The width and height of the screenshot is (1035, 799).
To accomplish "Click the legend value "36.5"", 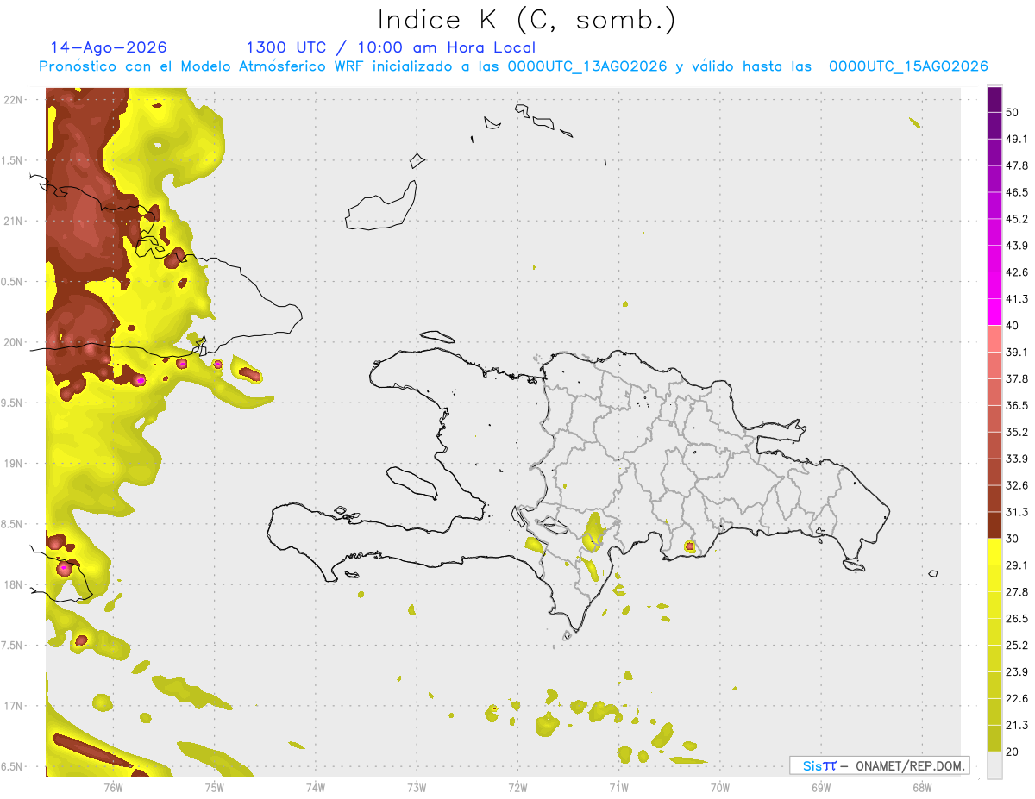I will pyautogui.click(x=1017, y=405).
